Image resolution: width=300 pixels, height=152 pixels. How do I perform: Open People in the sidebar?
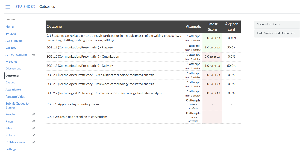(x=10, y=114)
